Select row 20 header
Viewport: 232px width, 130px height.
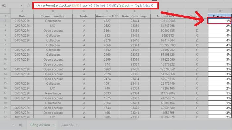tap(5, 108)
